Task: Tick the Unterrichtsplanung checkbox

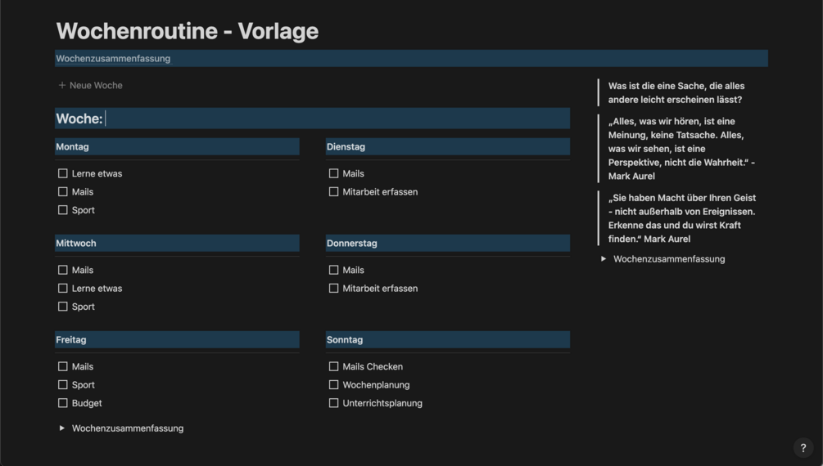Action: click(333, 403)
